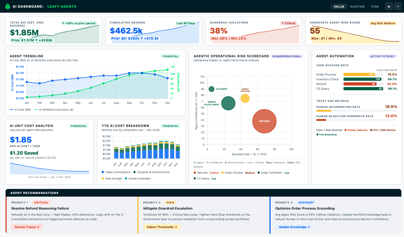The width and height of the screenshot is (404, 237).
Task: Switch to the VALUE tab
Action: coord(339,7)
